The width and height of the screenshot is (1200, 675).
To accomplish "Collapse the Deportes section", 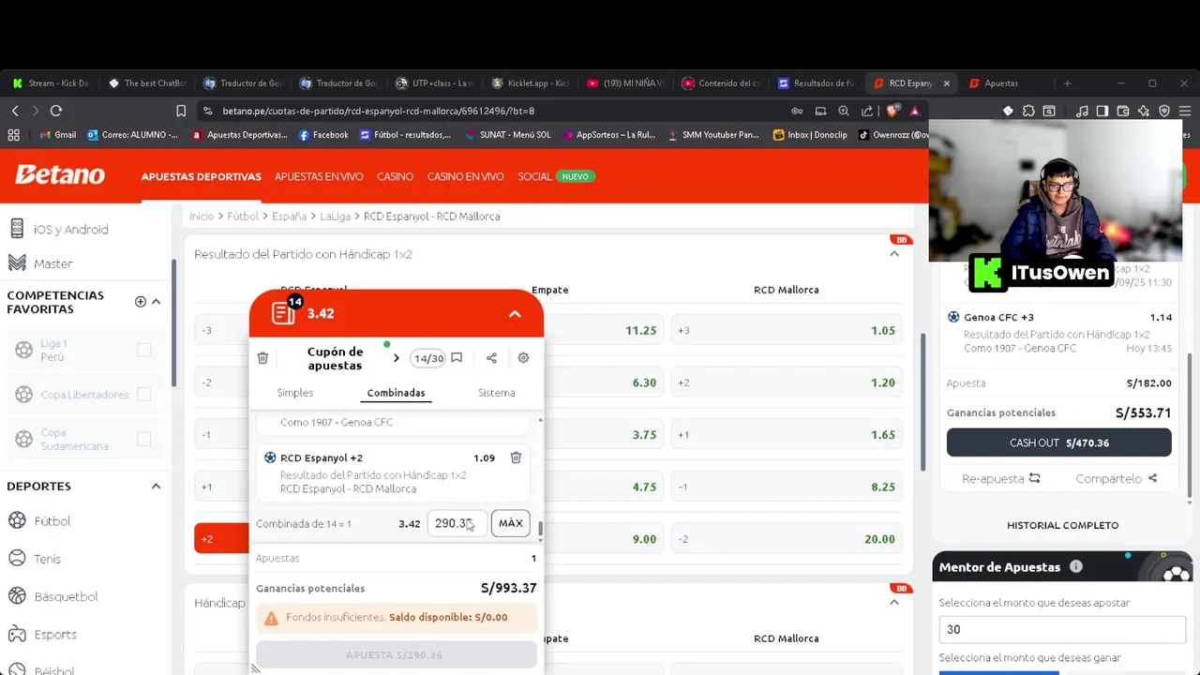I will (x=156, y=486).
